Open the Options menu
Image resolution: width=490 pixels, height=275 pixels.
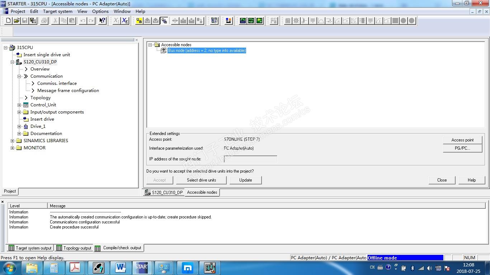100,11
